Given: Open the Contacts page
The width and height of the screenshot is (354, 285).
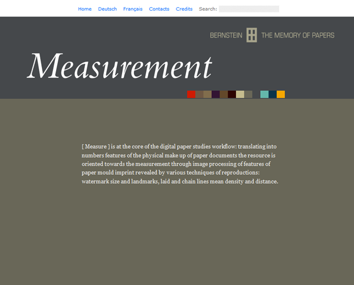Looking at the screenshot, I should point(159,9).
